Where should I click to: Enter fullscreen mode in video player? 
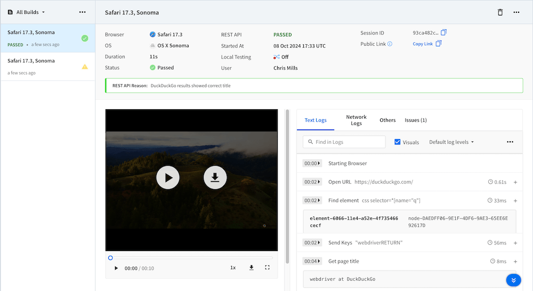(268, 268)
